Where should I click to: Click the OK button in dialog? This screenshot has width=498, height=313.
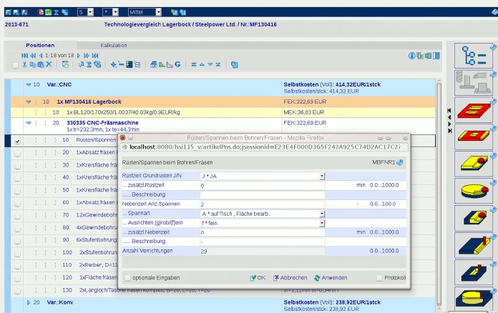pyautogui.click(x=258, y=278)
